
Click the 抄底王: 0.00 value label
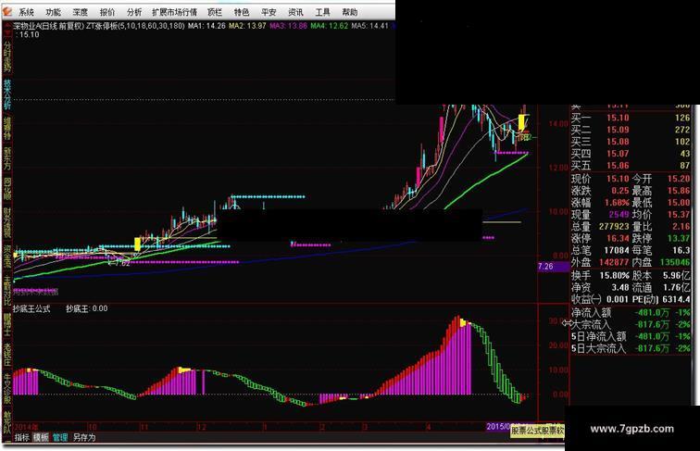pos(87,308)
